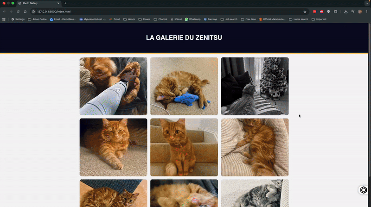371x207 pixels.
Task: Open the Gmail bookmark
Action: pyautogui.click(x=115, y=19)
